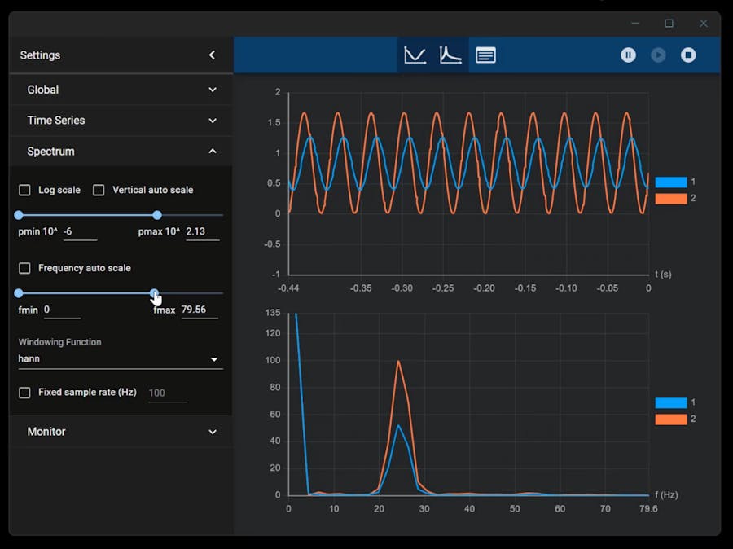The image size is (733, 549).
Task: Enable Vertical auto scale
Action: tap(99, 190)
